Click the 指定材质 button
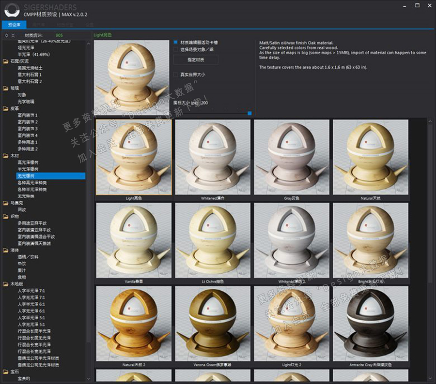Image resolution: width=436 pixels, height=384 pixels. click(196, 59)
